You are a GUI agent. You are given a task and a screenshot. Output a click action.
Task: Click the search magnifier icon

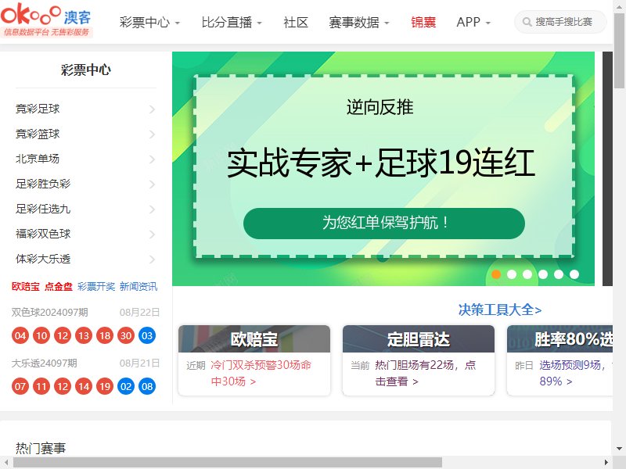point(527,22)
